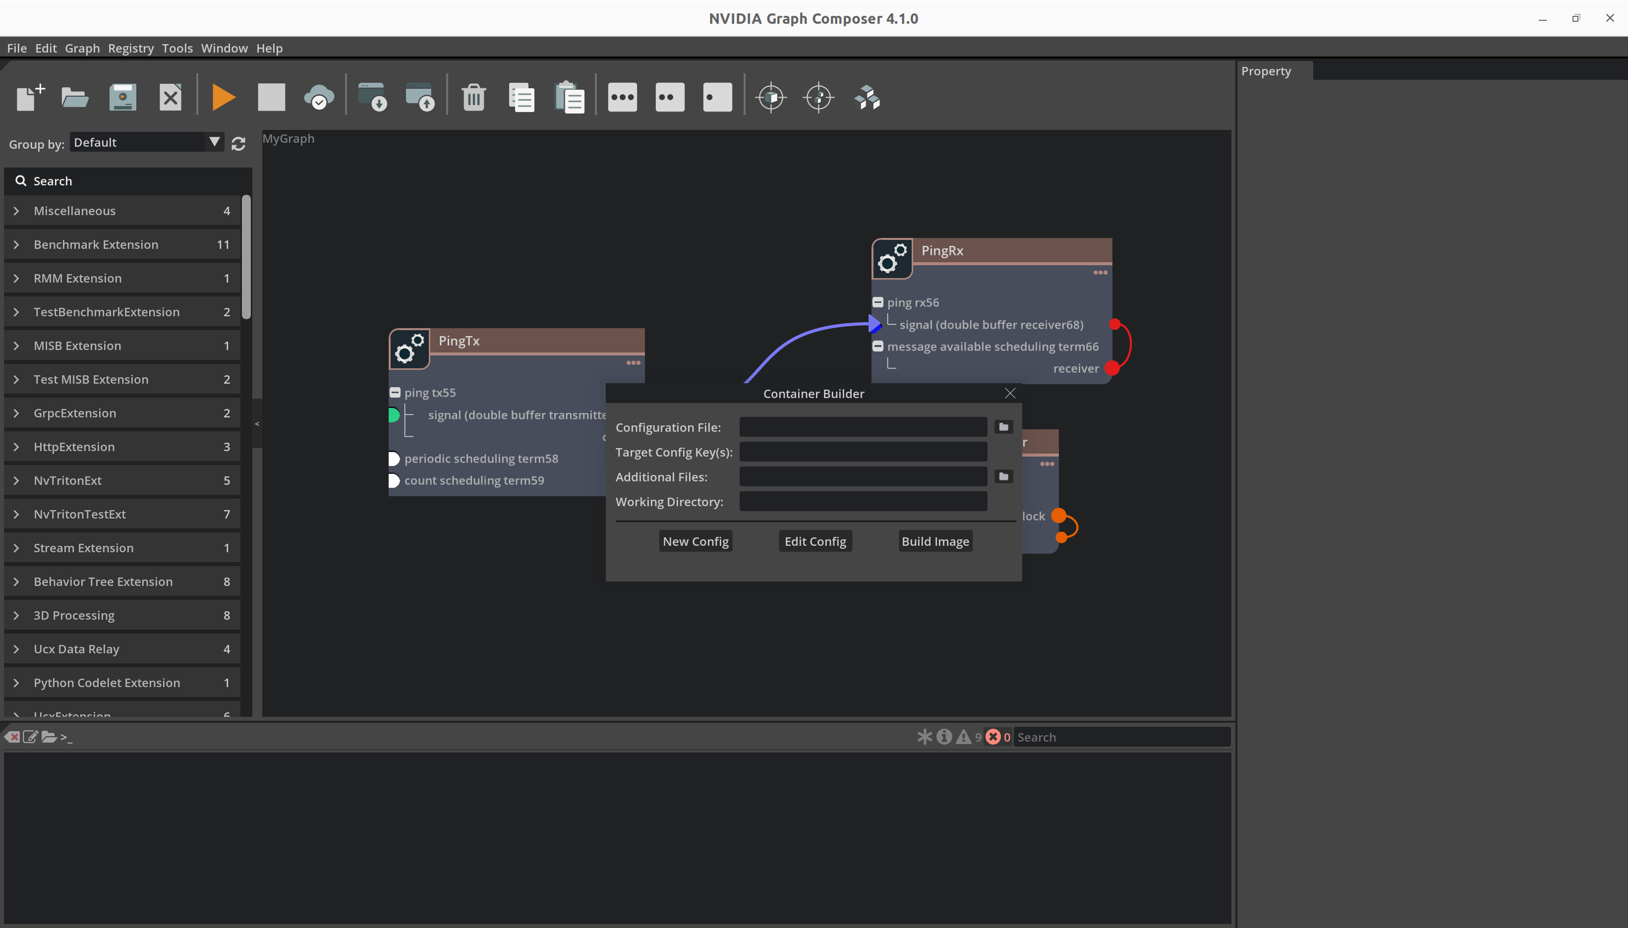Open the Window menu
The width and height of the screenshot is (1628, 928).
pos(224,49)
